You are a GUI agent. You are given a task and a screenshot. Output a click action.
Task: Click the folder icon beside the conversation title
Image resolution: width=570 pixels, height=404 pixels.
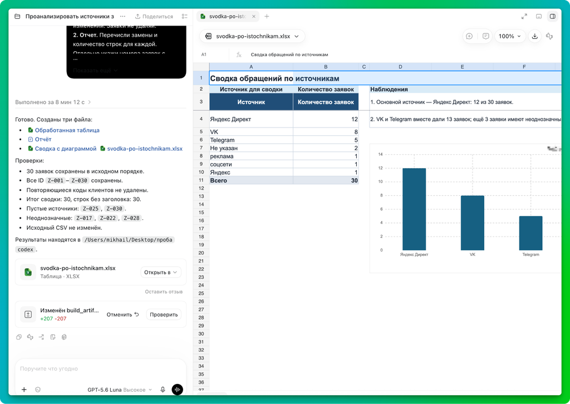coord(17,16)
